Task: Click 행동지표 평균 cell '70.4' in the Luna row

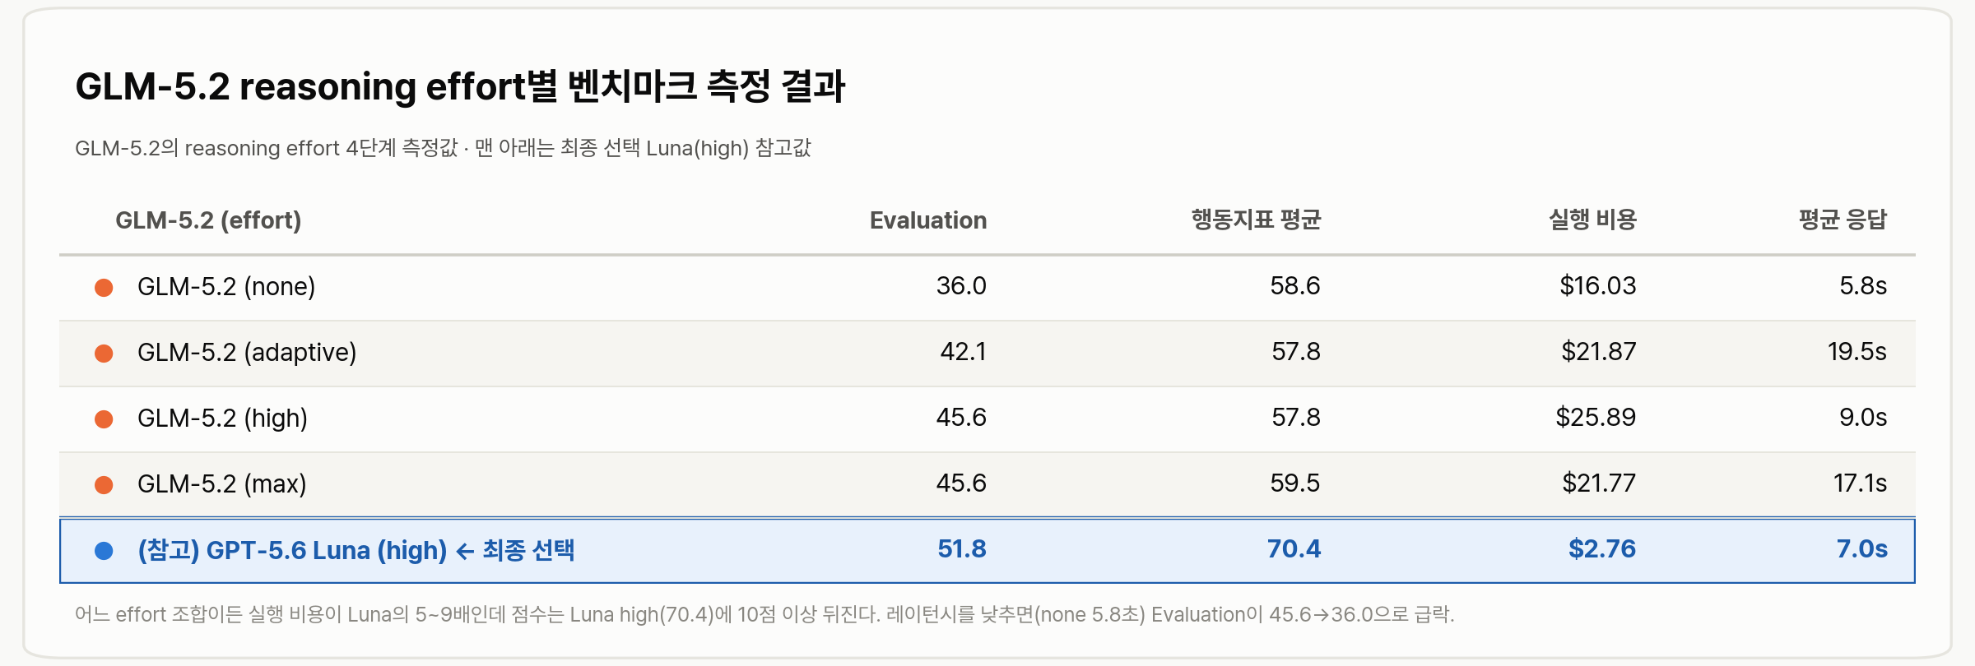Action: [x=1294, y=549]
